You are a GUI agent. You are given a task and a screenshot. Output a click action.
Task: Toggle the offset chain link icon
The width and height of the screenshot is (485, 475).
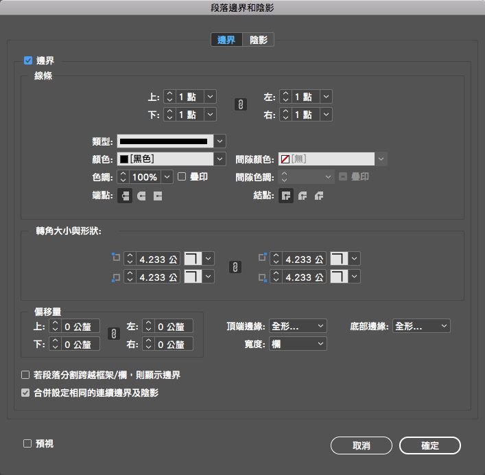[x=114, y=334]
